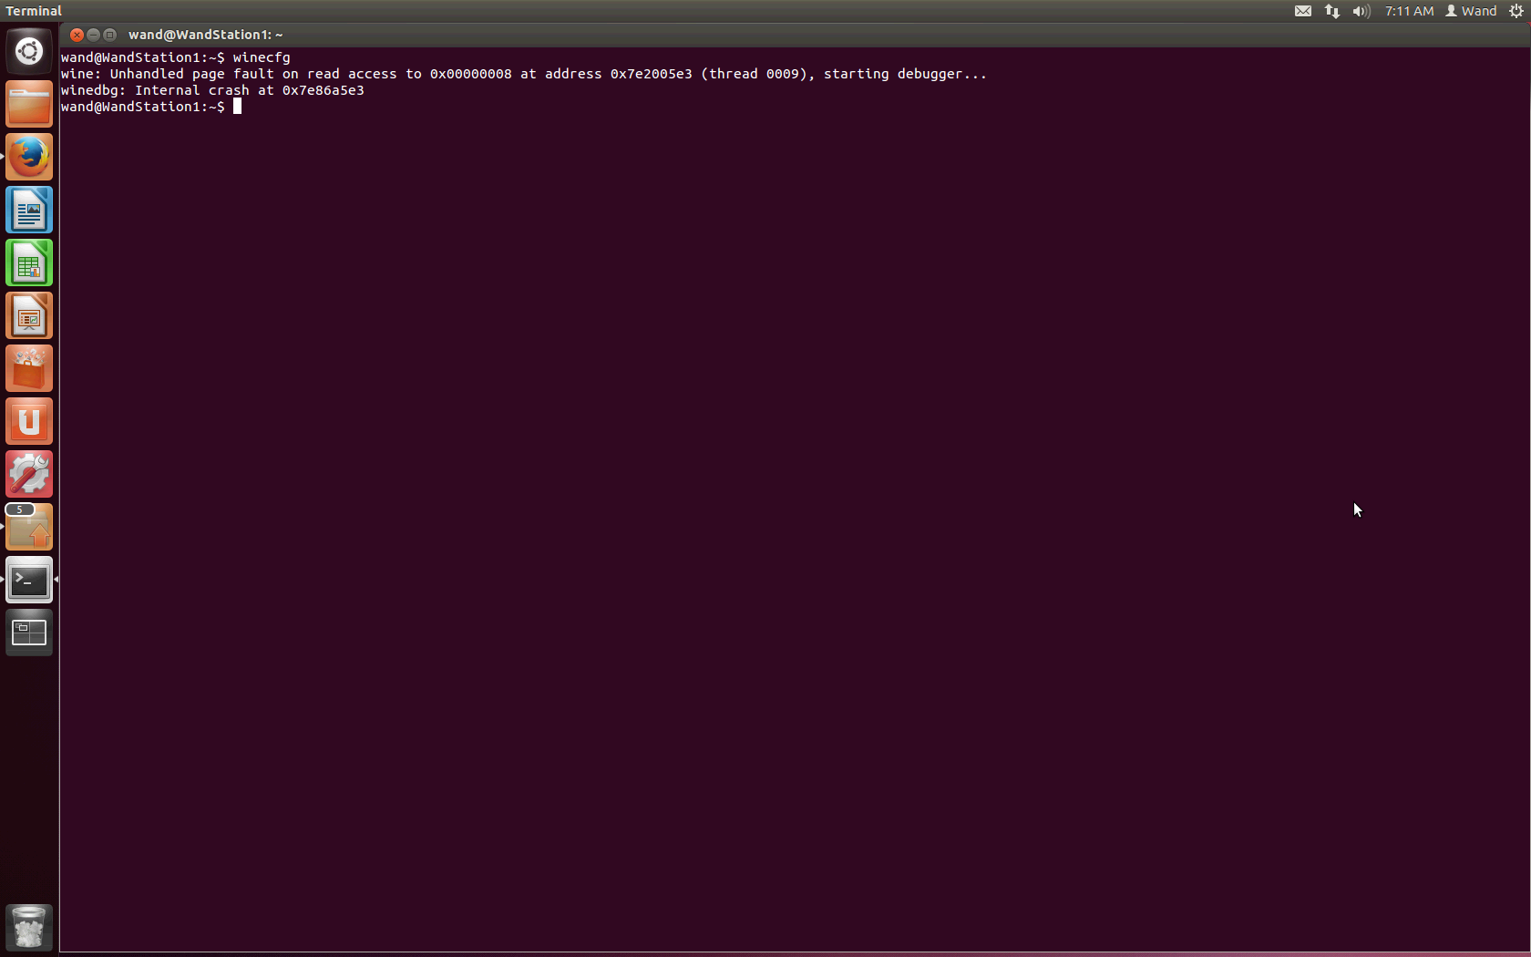Screen dimensions: 1531x957
Task: Launch Ubuntu One icon
Action: (x=29, y=421)
